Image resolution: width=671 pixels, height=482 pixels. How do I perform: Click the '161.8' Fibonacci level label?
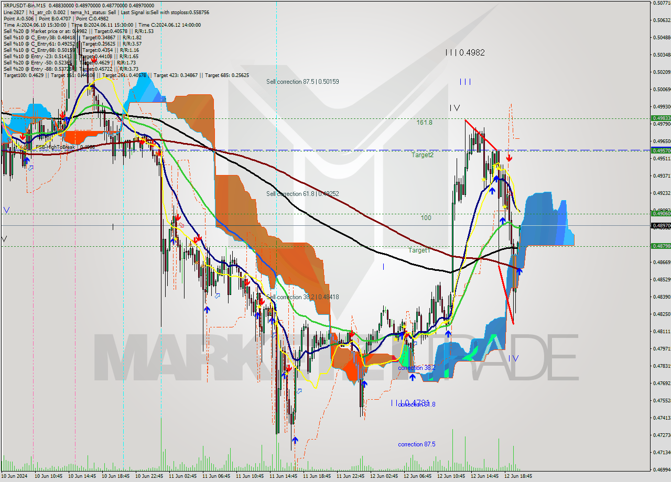(x=425, y=123)
